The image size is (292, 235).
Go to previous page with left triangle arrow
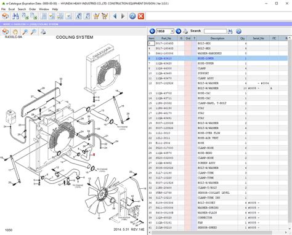click(115, 16)
